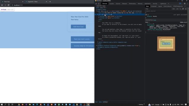Viewport: 189px width, 106px height.
Task: Focus the styles Filter input field
Action: pos(158,9)
